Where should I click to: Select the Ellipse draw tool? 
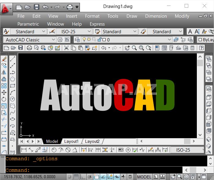pos(13,119)
